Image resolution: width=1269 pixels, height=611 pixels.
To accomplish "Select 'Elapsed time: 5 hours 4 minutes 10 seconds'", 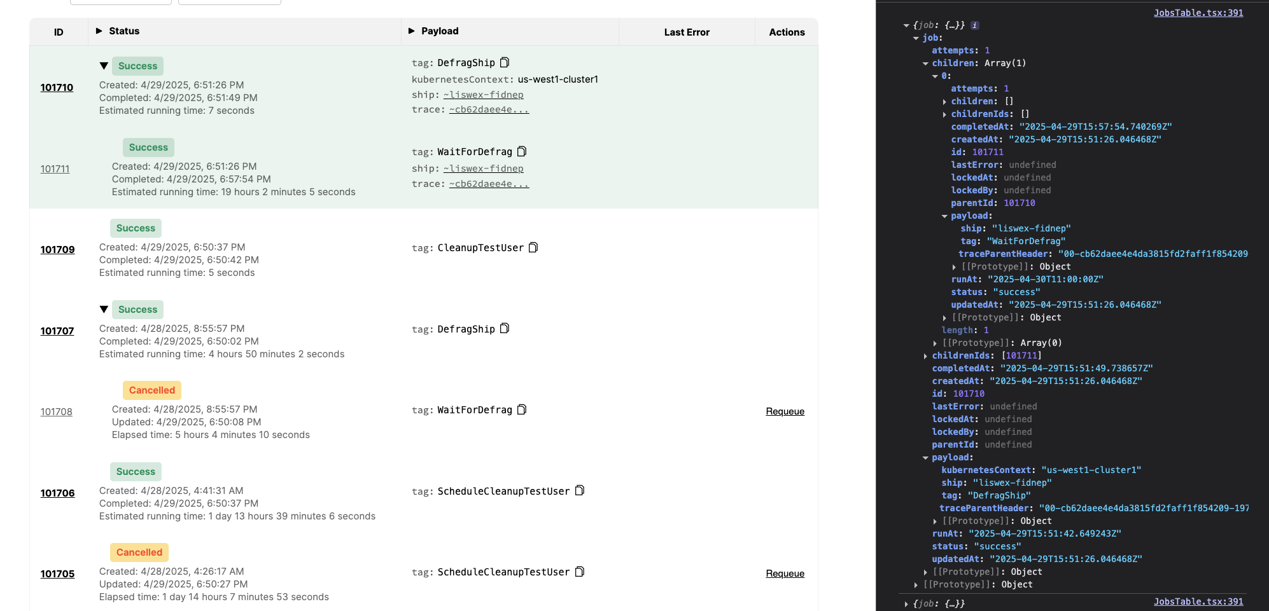I will 211,435.
